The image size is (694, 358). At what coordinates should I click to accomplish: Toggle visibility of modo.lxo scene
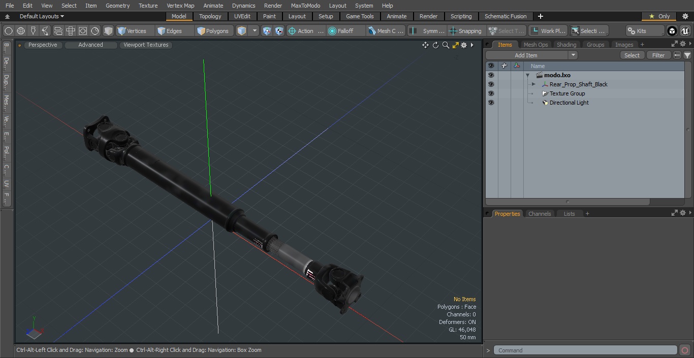pos(491,75)
